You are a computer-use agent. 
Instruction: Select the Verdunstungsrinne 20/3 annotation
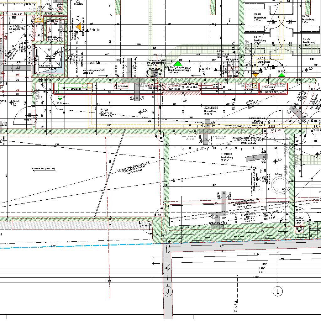pos(93,70)
